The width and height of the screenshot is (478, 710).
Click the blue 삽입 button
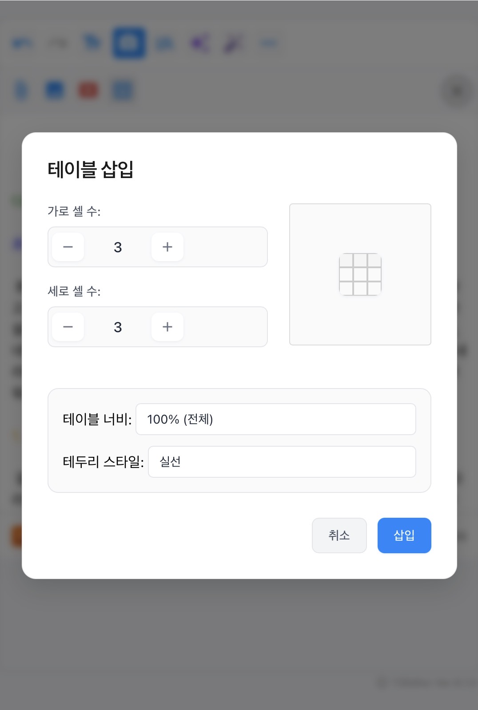point(404,535)
